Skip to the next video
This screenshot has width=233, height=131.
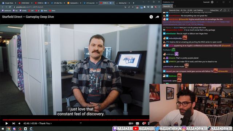pyautogui.click(x=14, y=123)
